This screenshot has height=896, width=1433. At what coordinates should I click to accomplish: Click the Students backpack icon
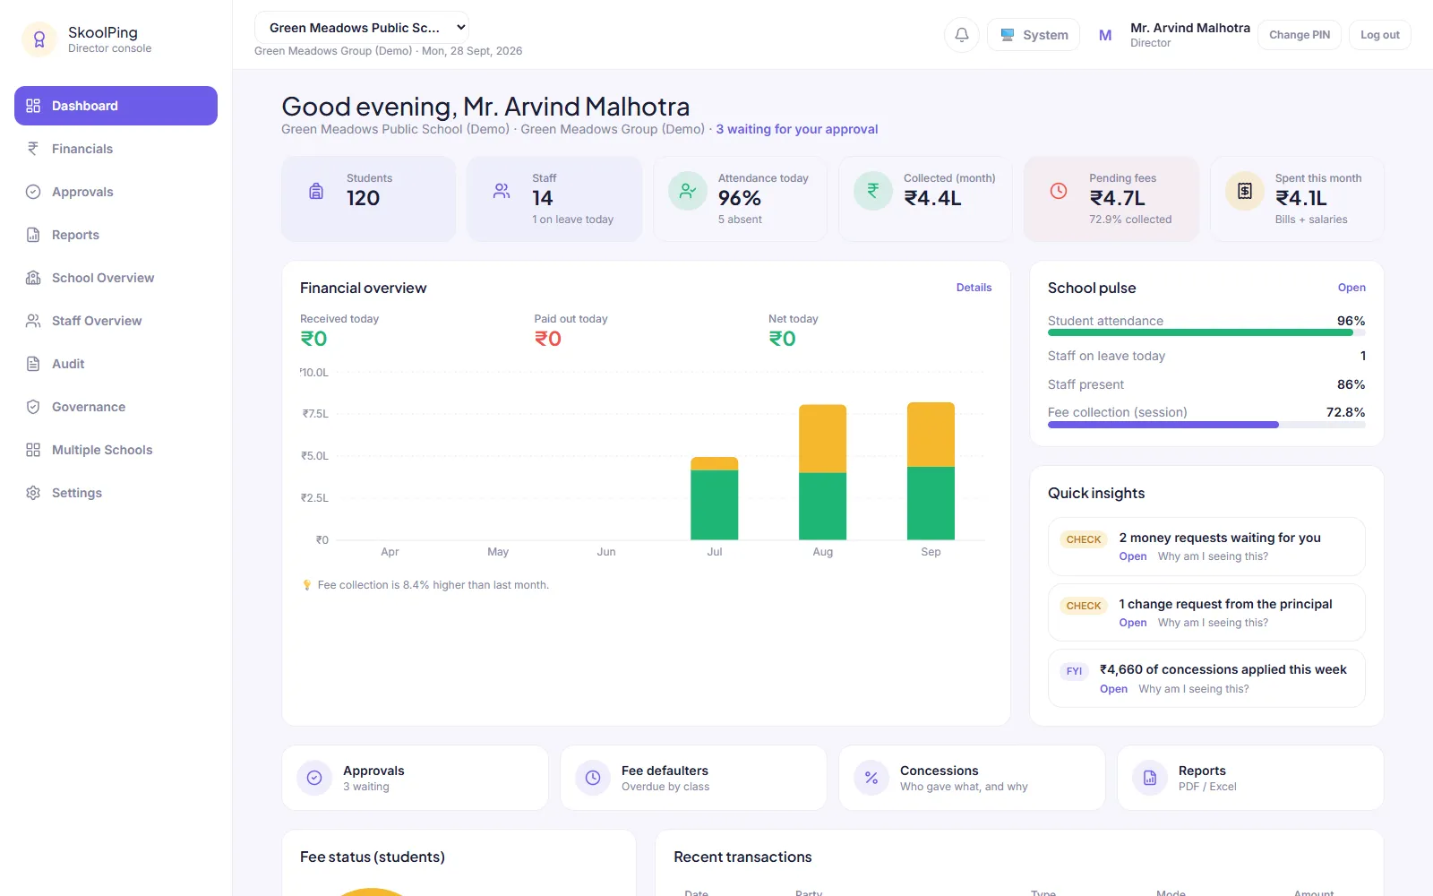316,191
